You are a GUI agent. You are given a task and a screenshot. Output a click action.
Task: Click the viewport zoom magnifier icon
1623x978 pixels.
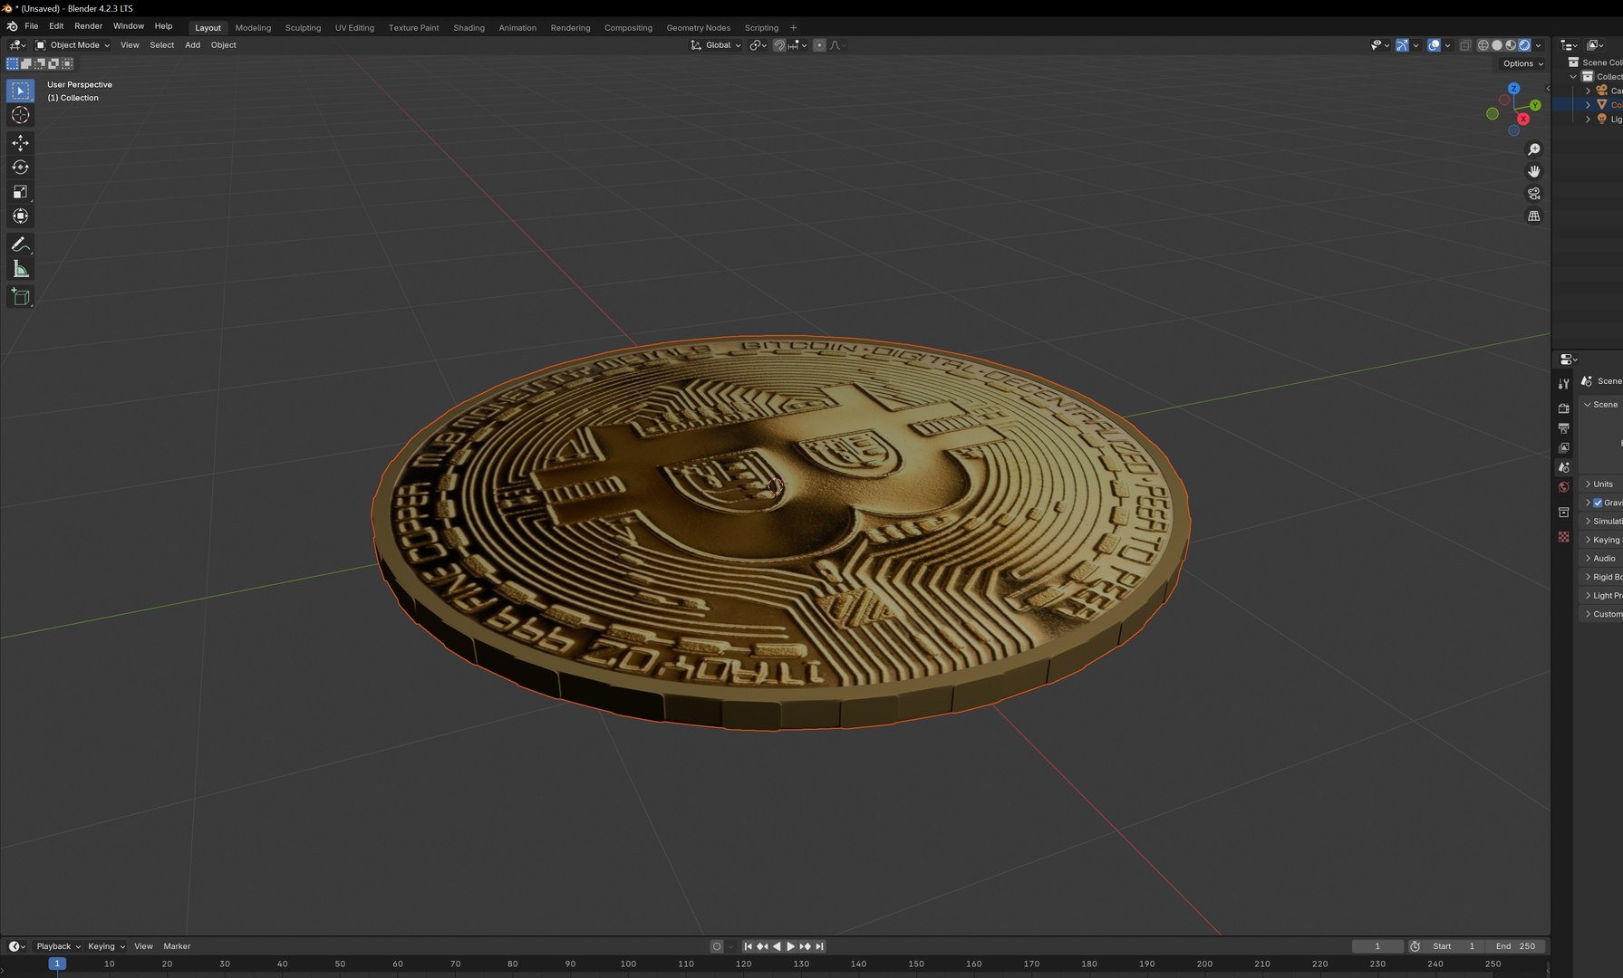pos(1534,149)
